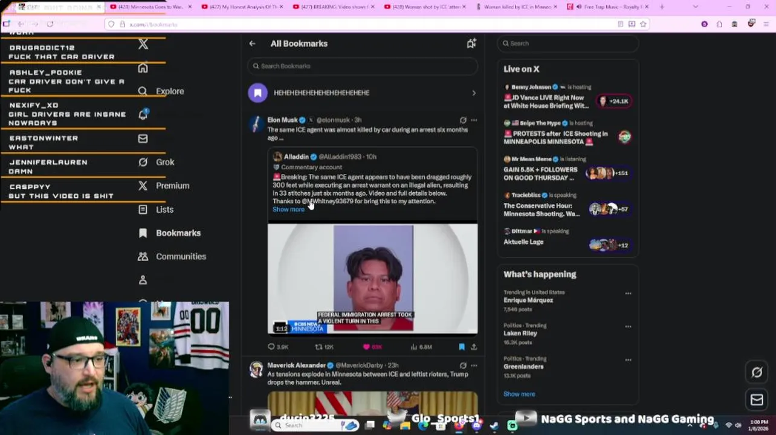Select the Bookmarks ribbon icon in sidebar
The width and height of the screenshot is (776, 435).
(x=143, y=233)
